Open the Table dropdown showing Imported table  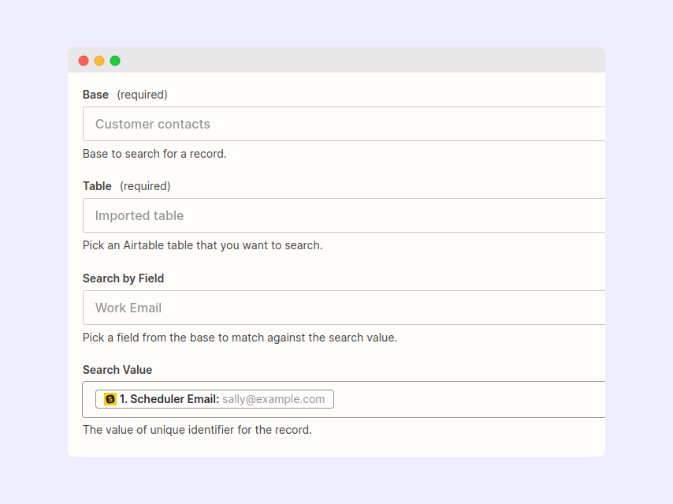click(344, 215)
